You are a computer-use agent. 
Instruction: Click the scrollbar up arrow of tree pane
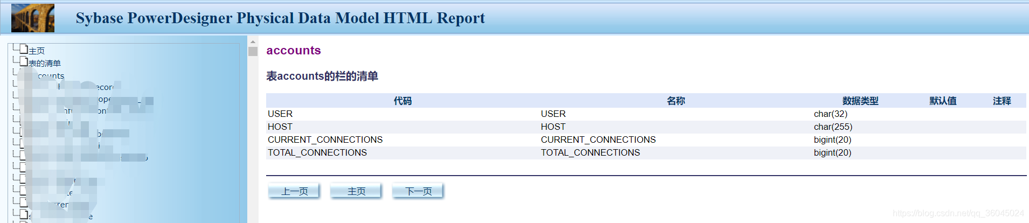[253, 41]
